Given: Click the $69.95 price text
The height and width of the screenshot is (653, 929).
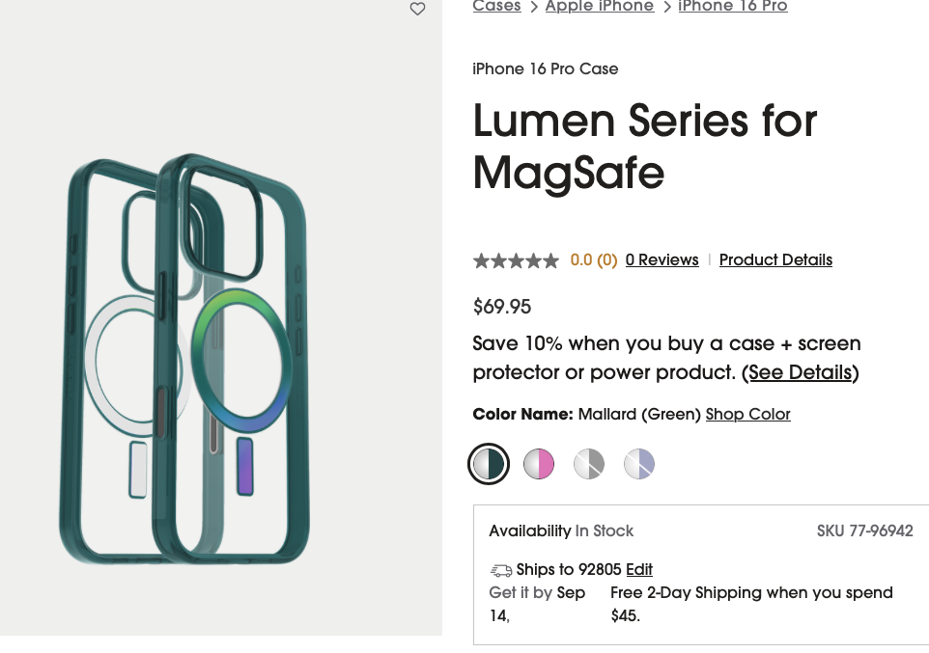Looking at the screenshot, I should [502, 307].
